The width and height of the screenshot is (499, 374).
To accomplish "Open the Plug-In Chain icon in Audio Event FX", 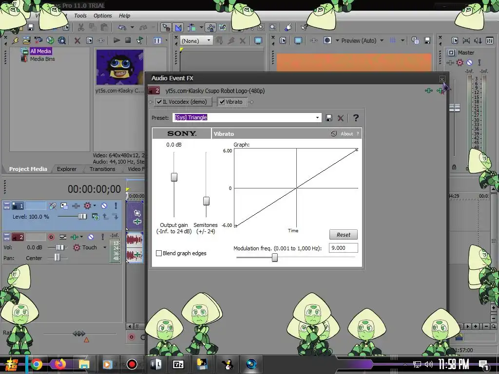I will (x=429, y=91).
